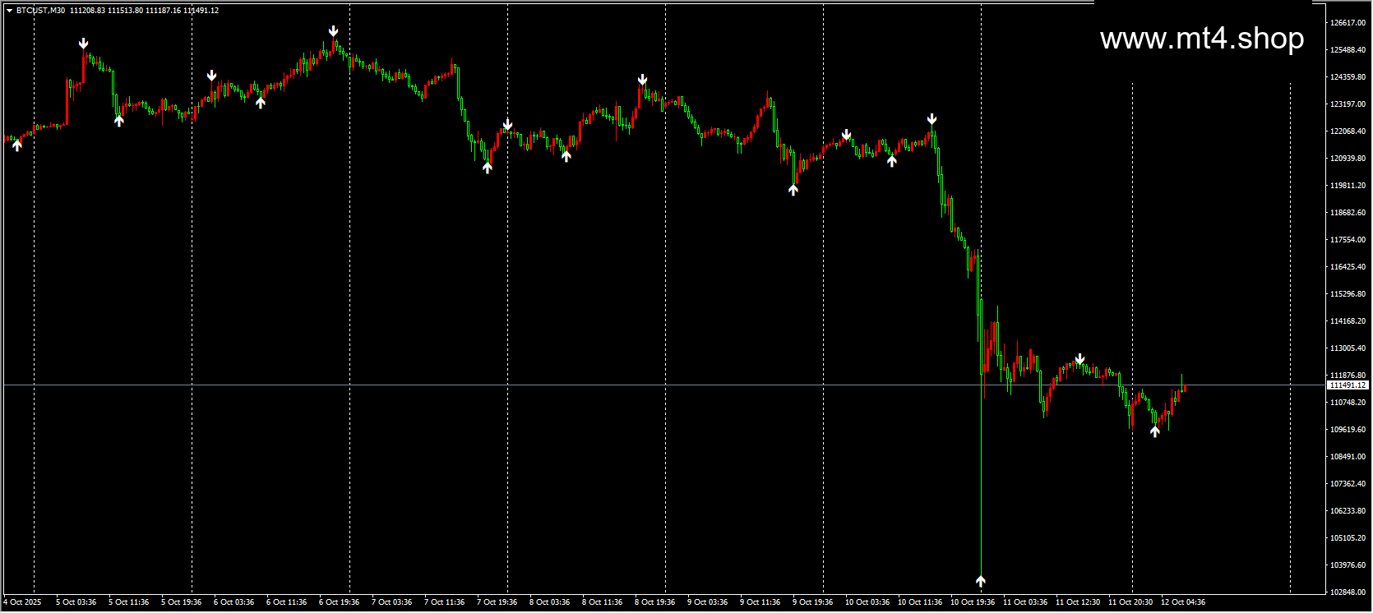Click time axis label 6 Oct 03:36

[234, 602]
